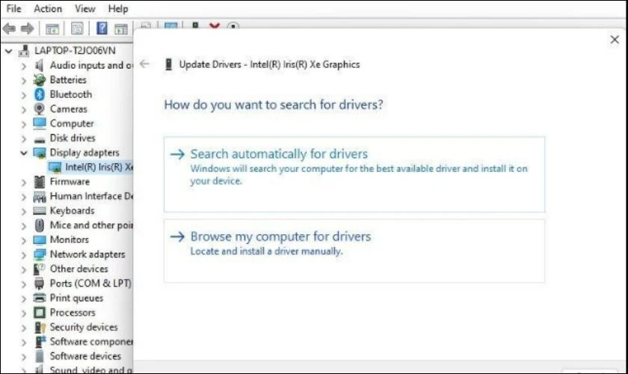Click the Intel Iris Xe adapter icon
This screenshot has height=374, width=628.
55,167
